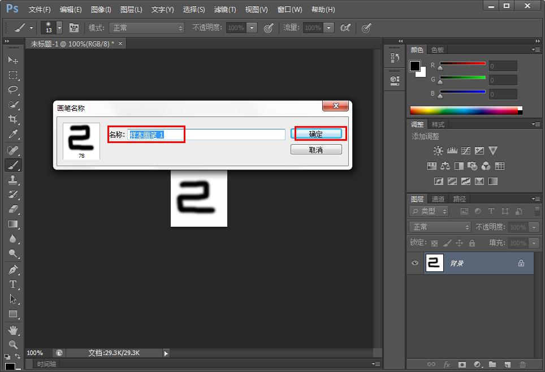This screenshot has height=372, width=545.
Task: Hide the 背景 layer with eye icon
Action: click(x=416, y=263)
